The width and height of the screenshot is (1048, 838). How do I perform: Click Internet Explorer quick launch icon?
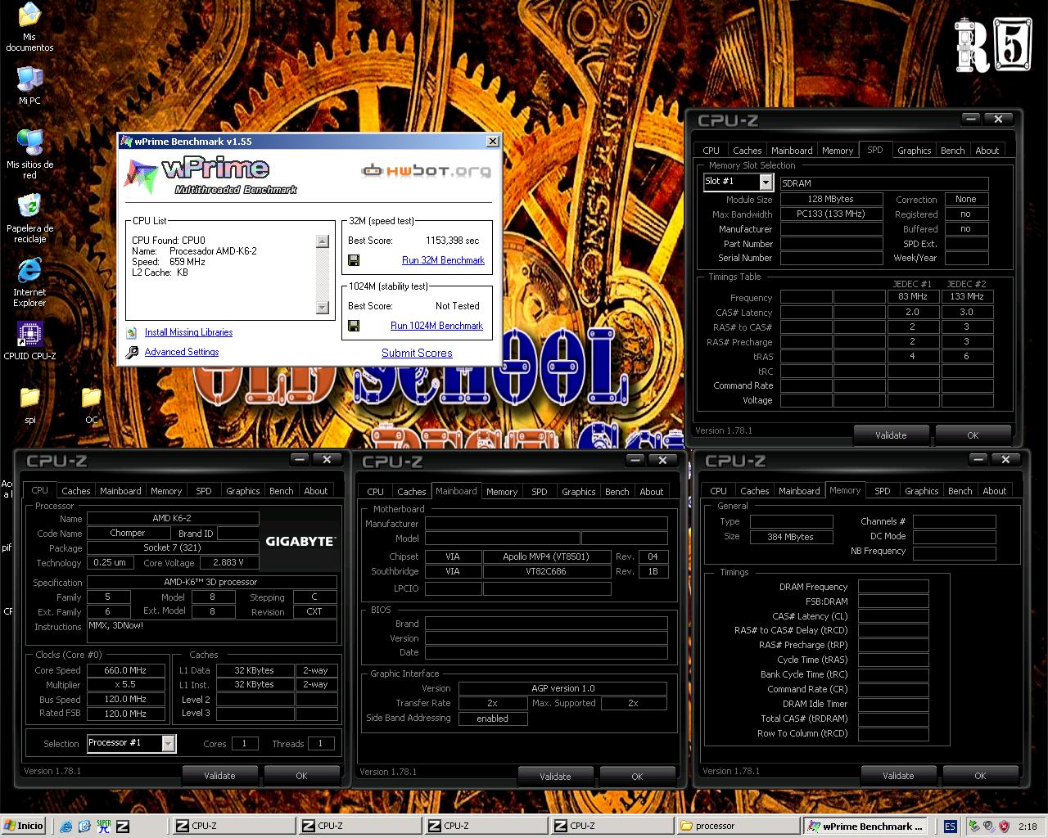66,827
